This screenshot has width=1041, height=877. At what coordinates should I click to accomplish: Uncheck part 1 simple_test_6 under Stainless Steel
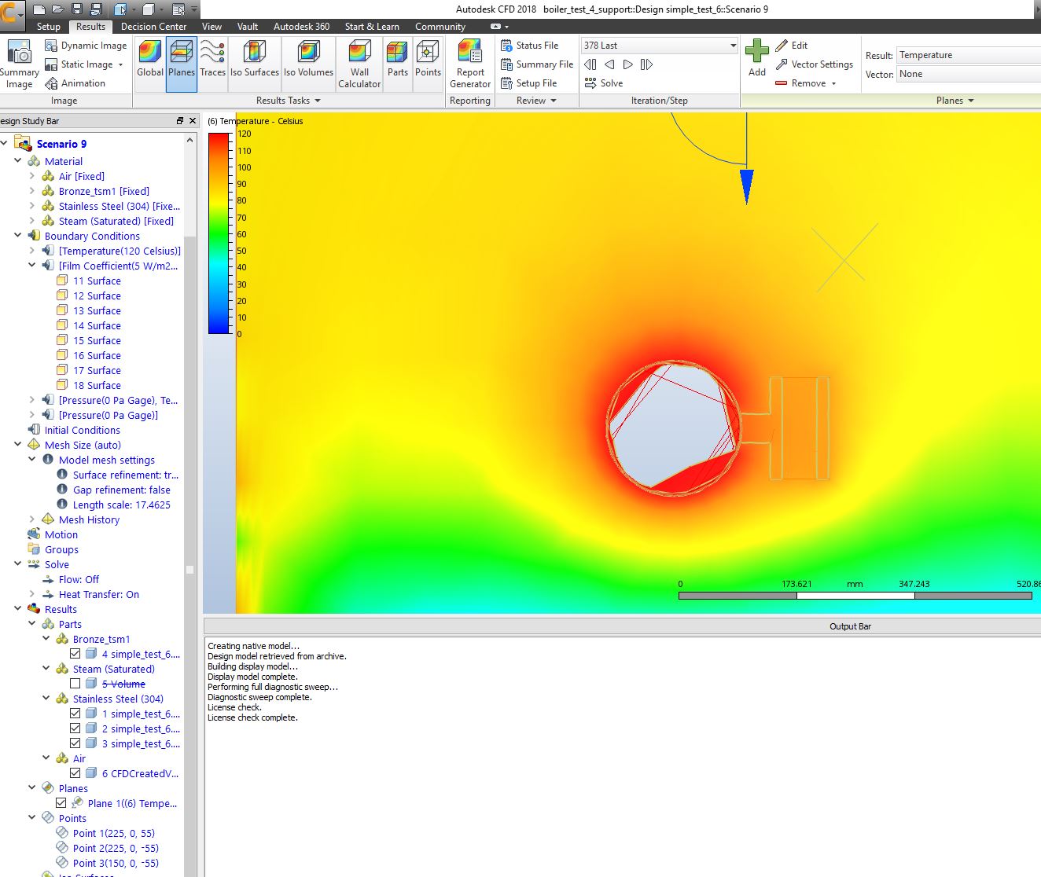[x=75, y=713]
